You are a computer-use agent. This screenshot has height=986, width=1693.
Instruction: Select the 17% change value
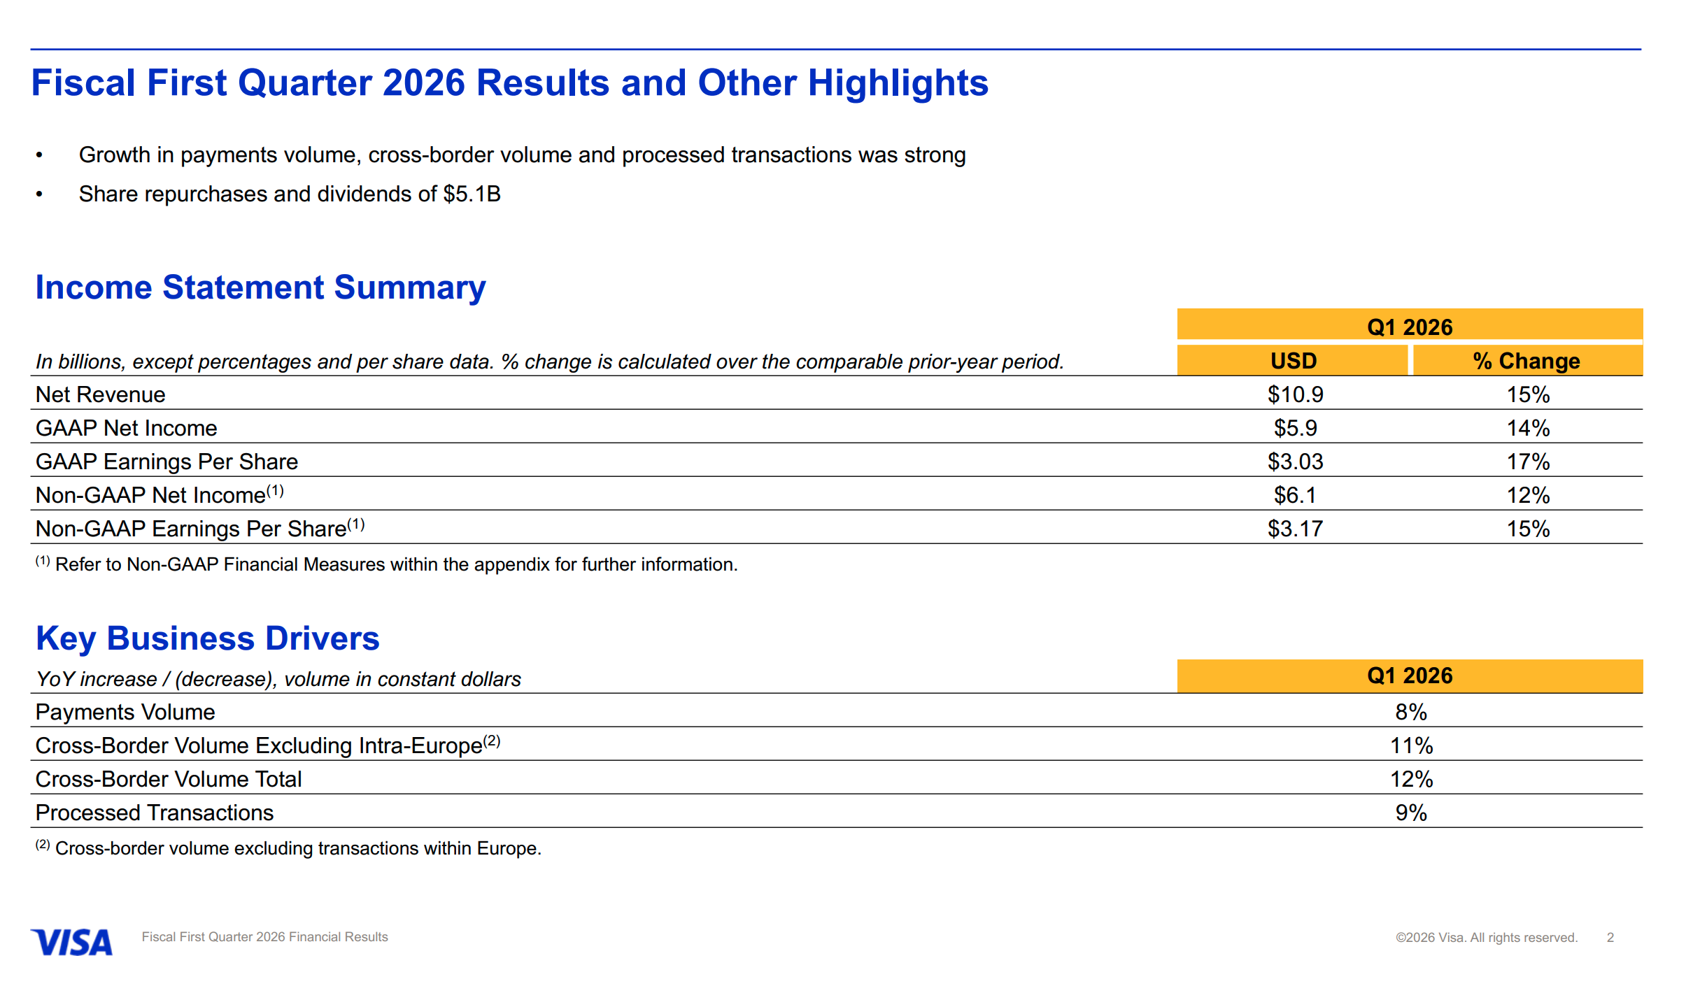tap(1528, 462)
